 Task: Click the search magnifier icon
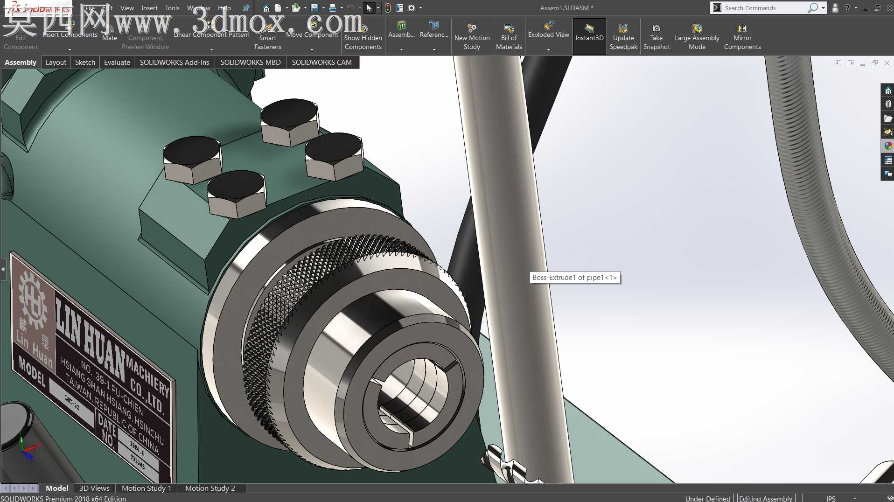pos(813,8)
